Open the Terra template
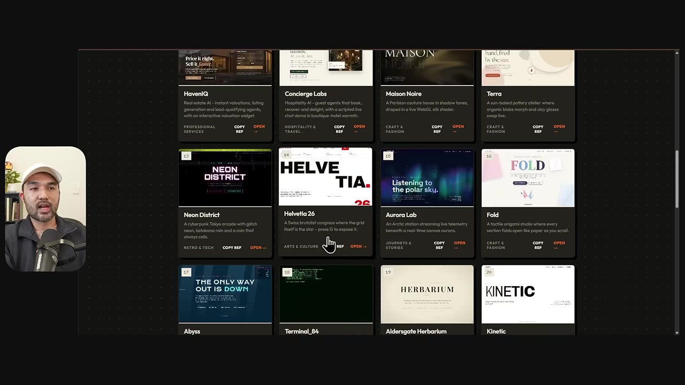685x385 pixels. point(559,129)
